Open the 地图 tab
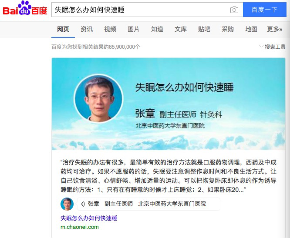The width and height of the screenshot is (290, 238). [x=251, y=29]
